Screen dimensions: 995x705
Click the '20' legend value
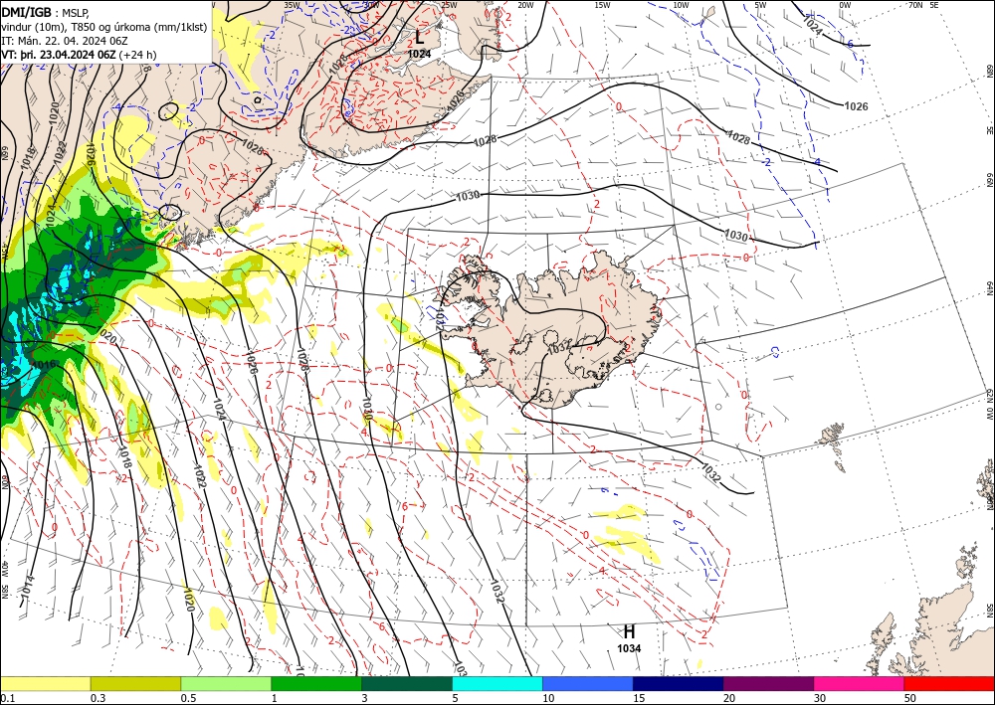[728, 698]
